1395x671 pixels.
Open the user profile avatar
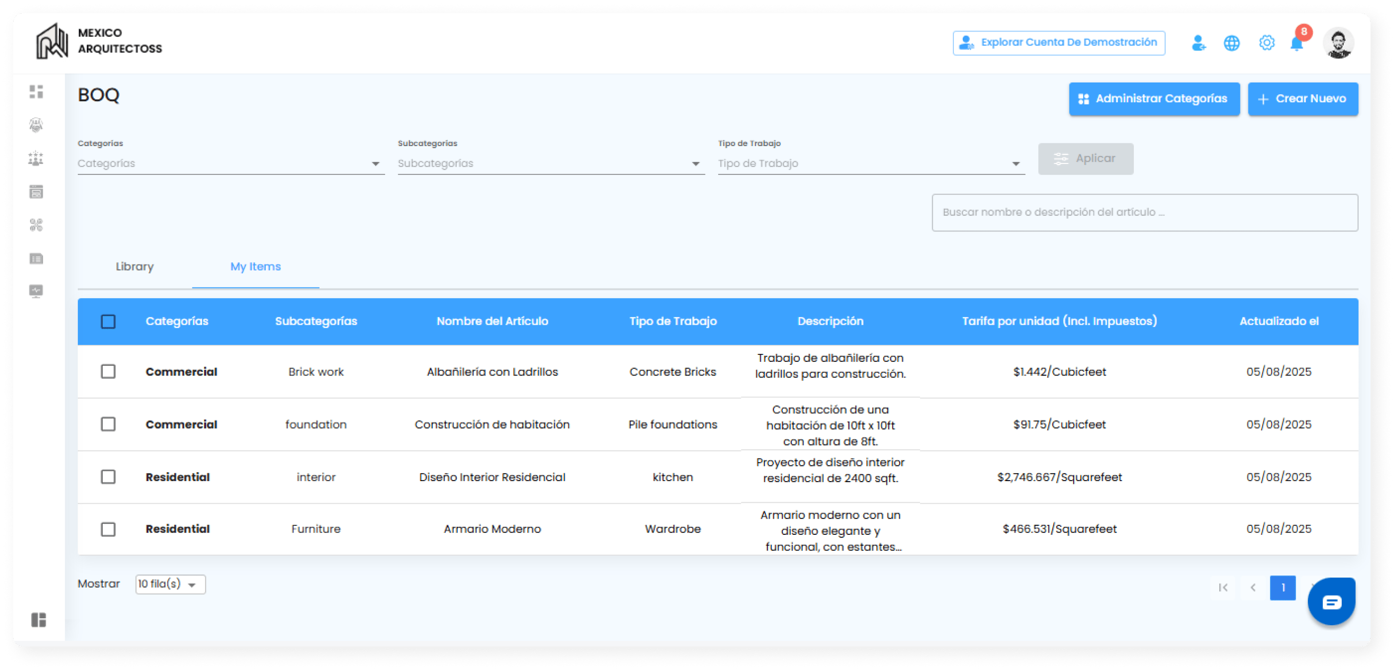pyautogui.click(x=1338, y=43)
